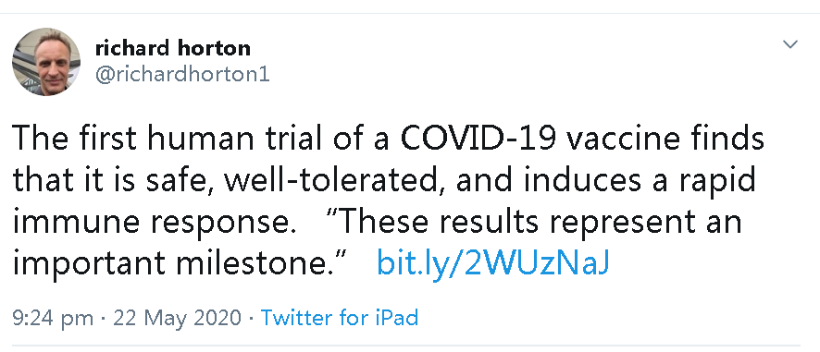Visit the @richardhorton1 handle link
Viewport: 820px width, 352px height.
coord(182,75)
